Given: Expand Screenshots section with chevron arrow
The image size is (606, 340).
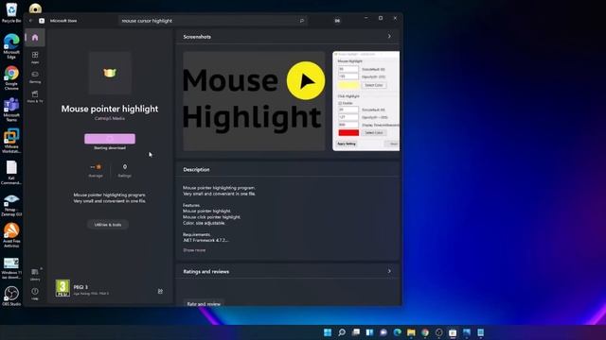Looking at the screenshot, I should [x=389, y=36].
